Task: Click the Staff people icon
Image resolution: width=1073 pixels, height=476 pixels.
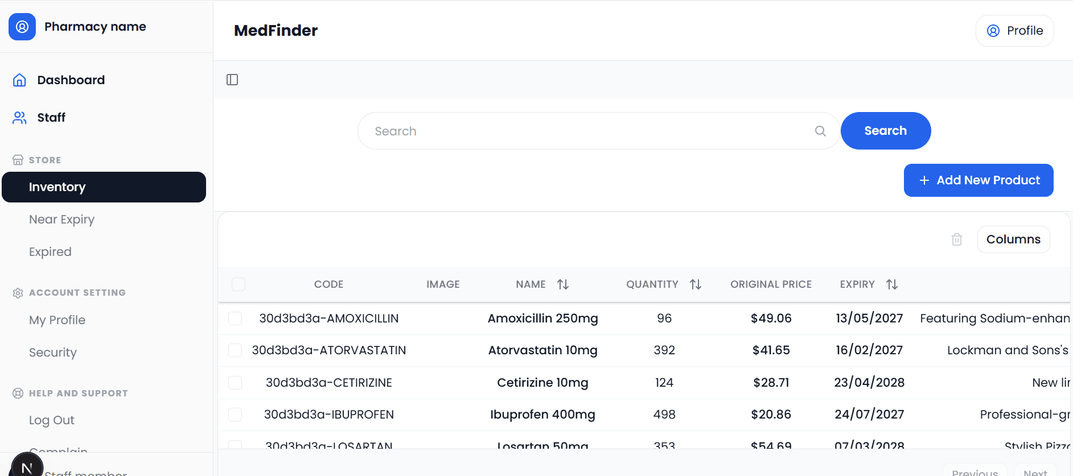Action: tap(19, 118)
